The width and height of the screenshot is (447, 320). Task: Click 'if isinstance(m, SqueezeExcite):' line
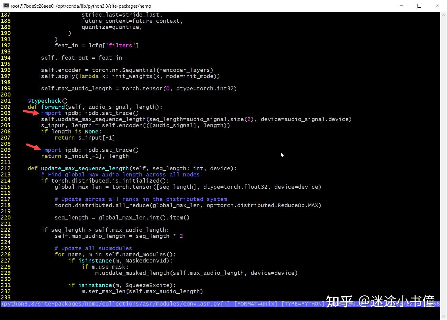point(122,285)
